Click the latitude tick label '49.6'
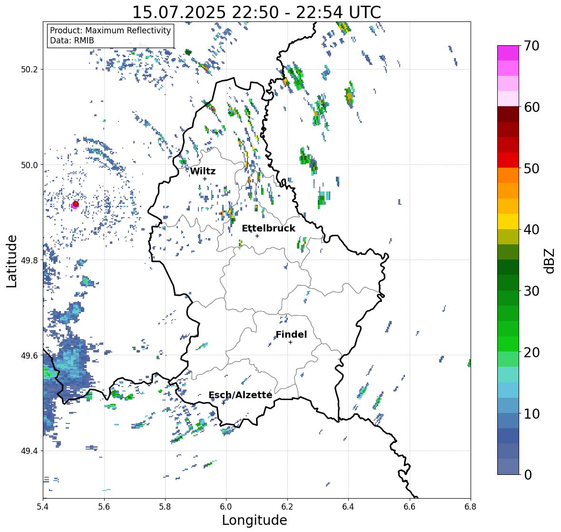Image resolution: width=561 pixels, height=532 pixels. coord(30,355)
